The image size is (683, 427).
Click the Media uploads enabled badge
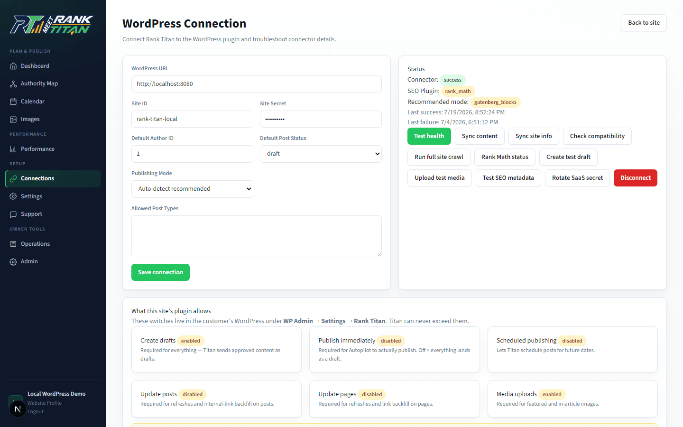point(552,394)
